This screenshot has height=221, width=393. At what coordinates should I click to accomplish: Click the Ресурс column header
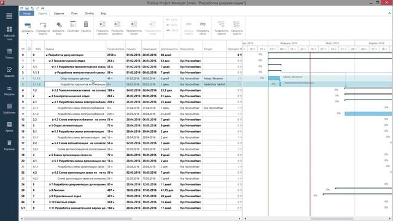tap(214, 49)
